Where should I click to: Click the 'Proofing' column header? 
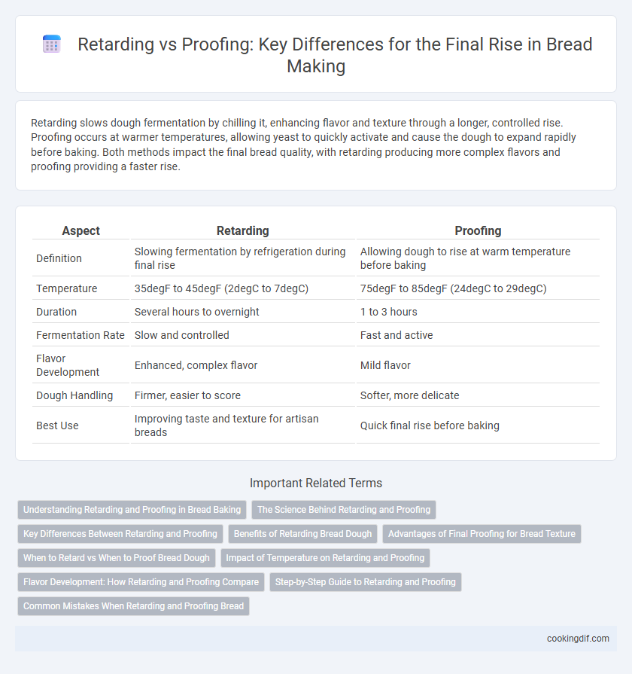coord(478,231)
